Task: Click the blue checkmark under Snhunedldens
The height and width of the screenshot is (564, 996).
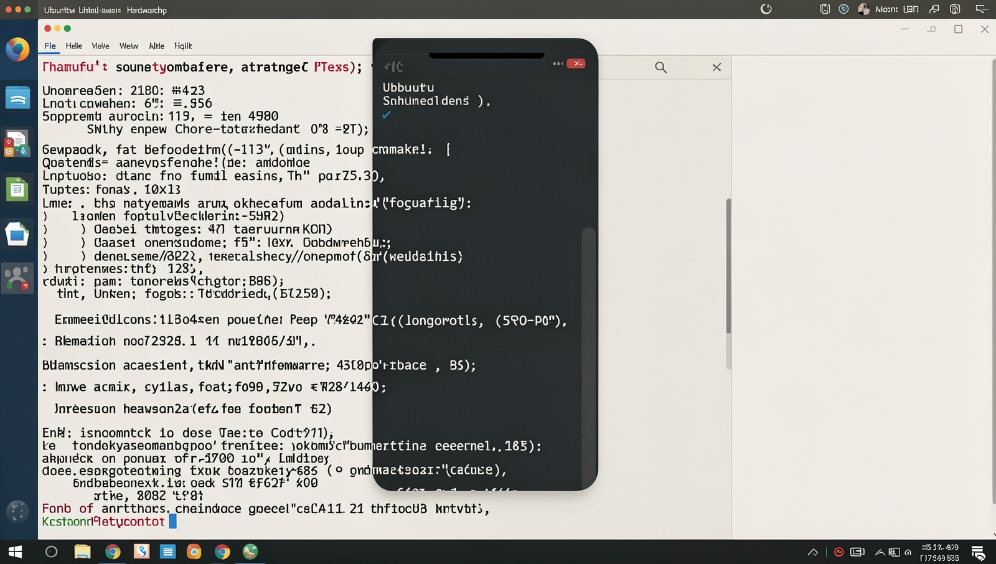Action: 387,115
